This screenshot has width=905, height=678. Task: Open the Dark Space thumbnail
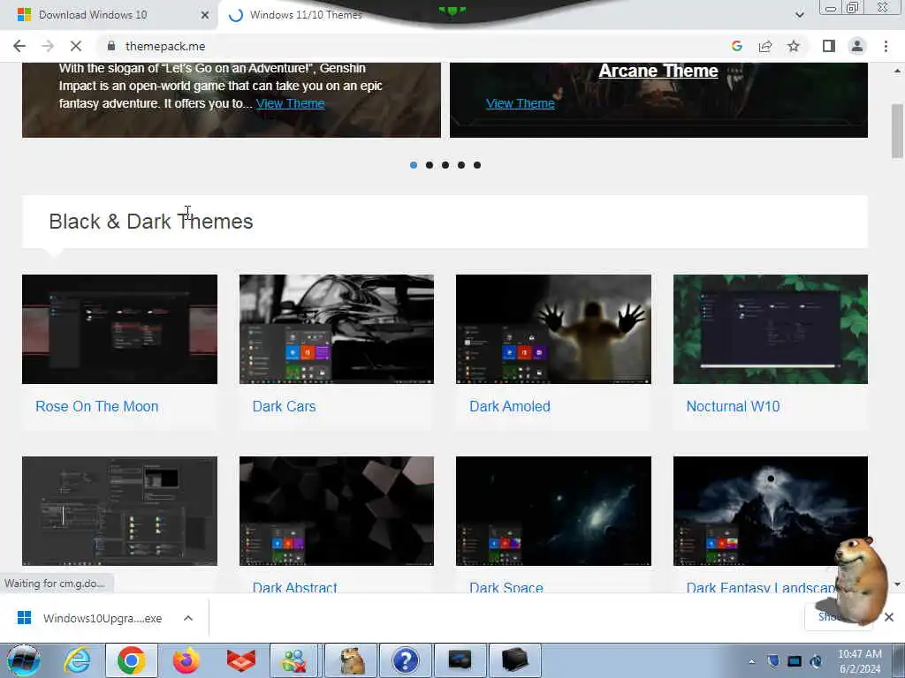[x=553, y=511]
